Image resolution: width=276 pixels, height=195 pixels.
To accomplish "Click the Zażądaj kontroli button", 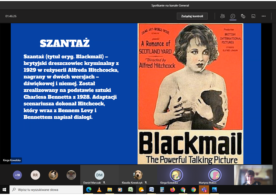I will (x=192, y=16).
